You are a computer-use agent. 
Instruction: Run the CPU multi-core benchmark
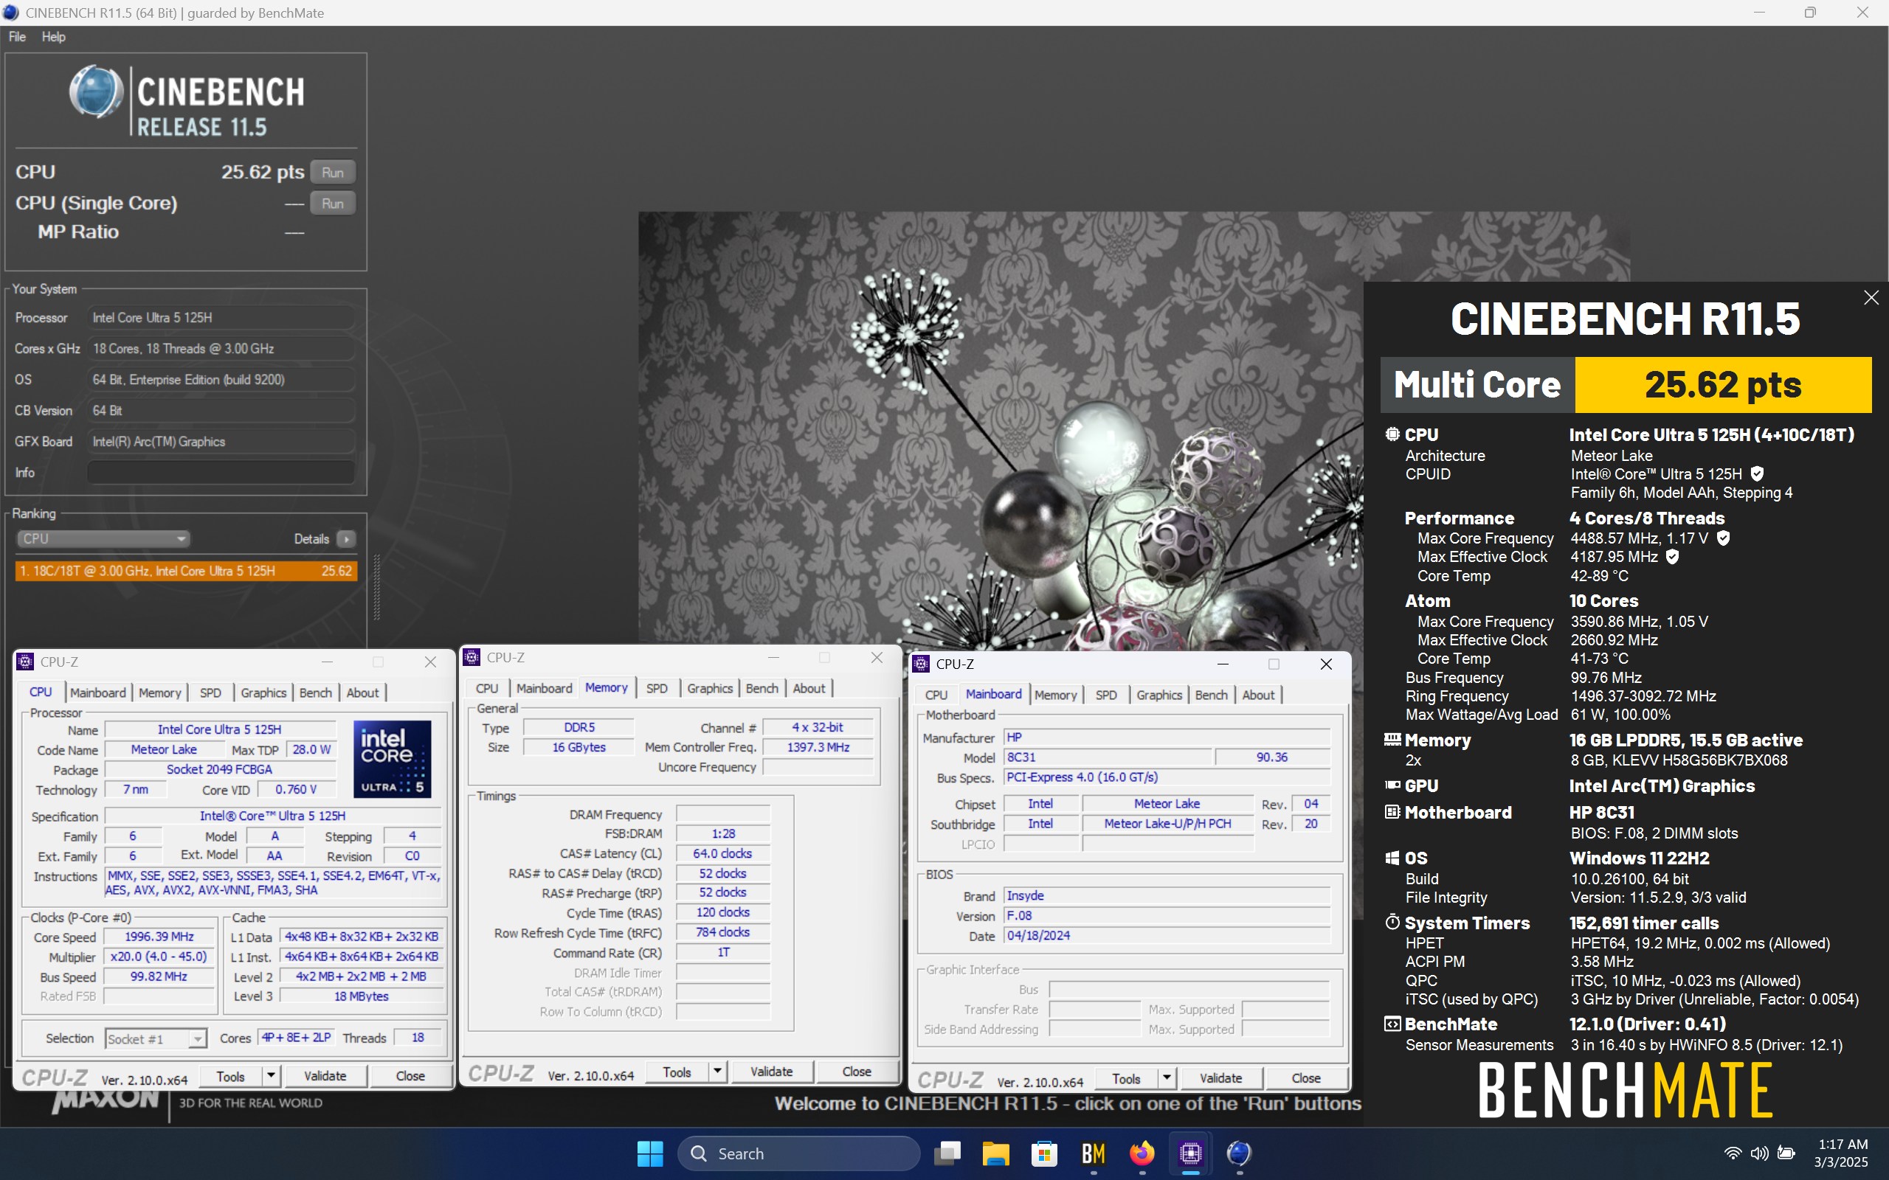tap(333, 173)
